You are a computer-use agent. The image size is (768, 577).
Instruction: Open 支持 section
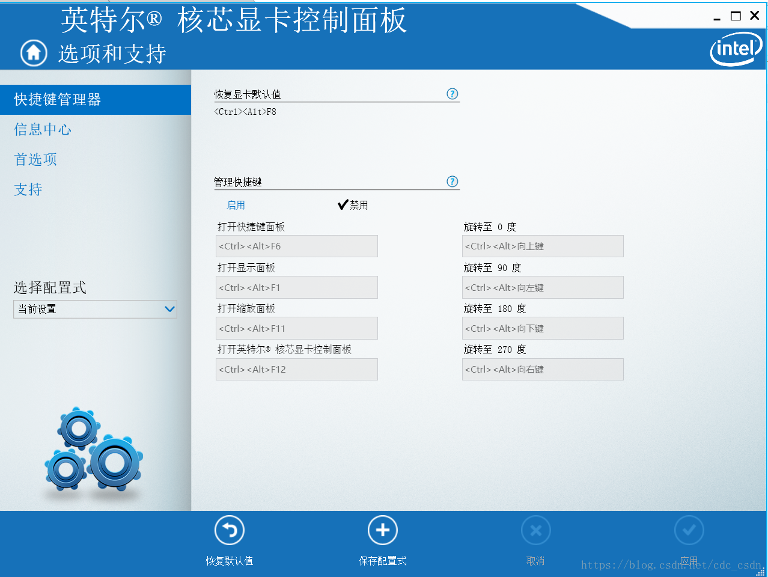point(28,189)
